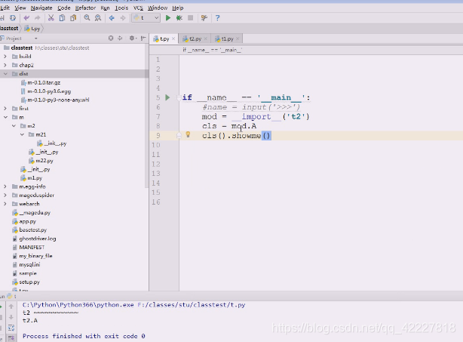
Task: Click the Cut scissors icon
Action: tap(51, 18)
